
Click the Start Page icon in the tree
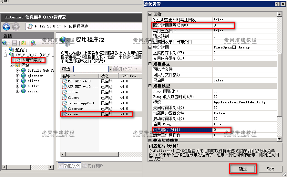(11, 49)
